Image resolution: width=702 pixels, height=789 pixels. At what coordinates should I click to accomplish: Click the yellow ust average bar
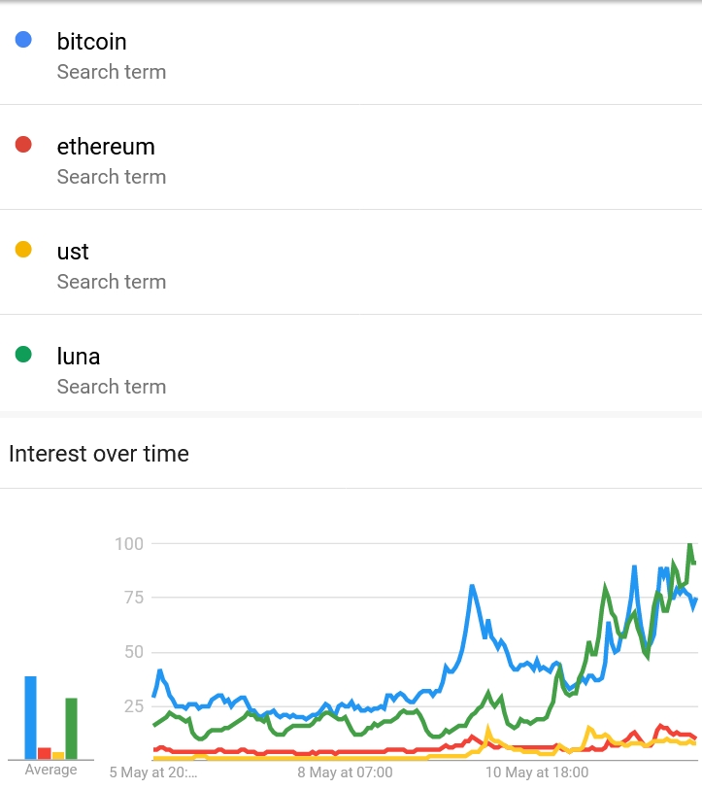pyautogui.click(x=58, y=755)
